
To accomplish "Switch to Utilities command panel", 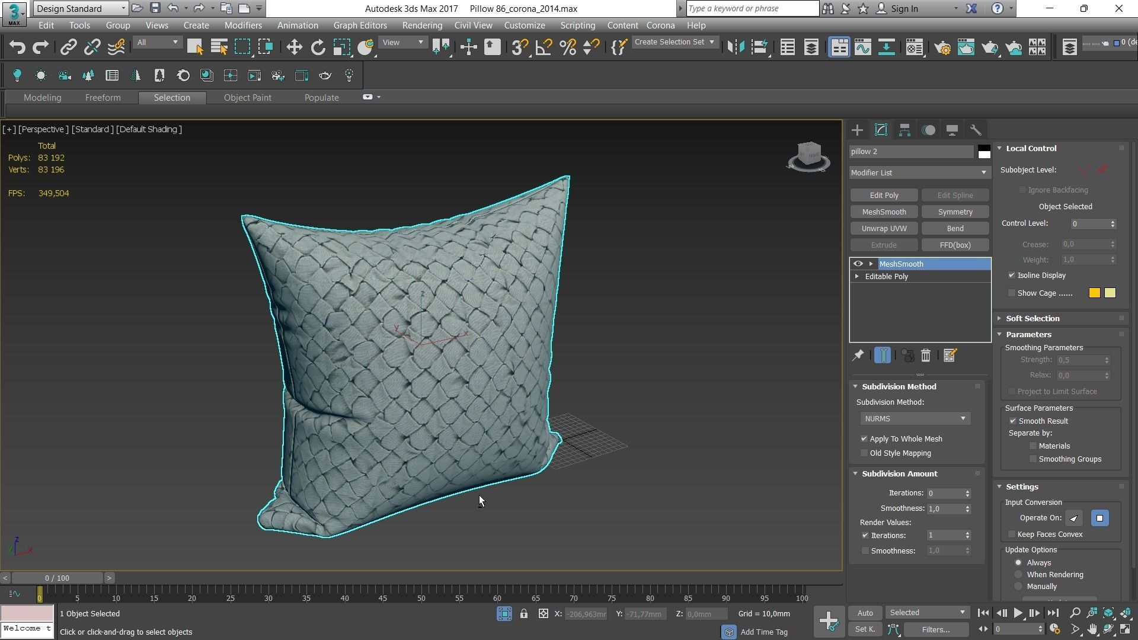I will 976,130.
